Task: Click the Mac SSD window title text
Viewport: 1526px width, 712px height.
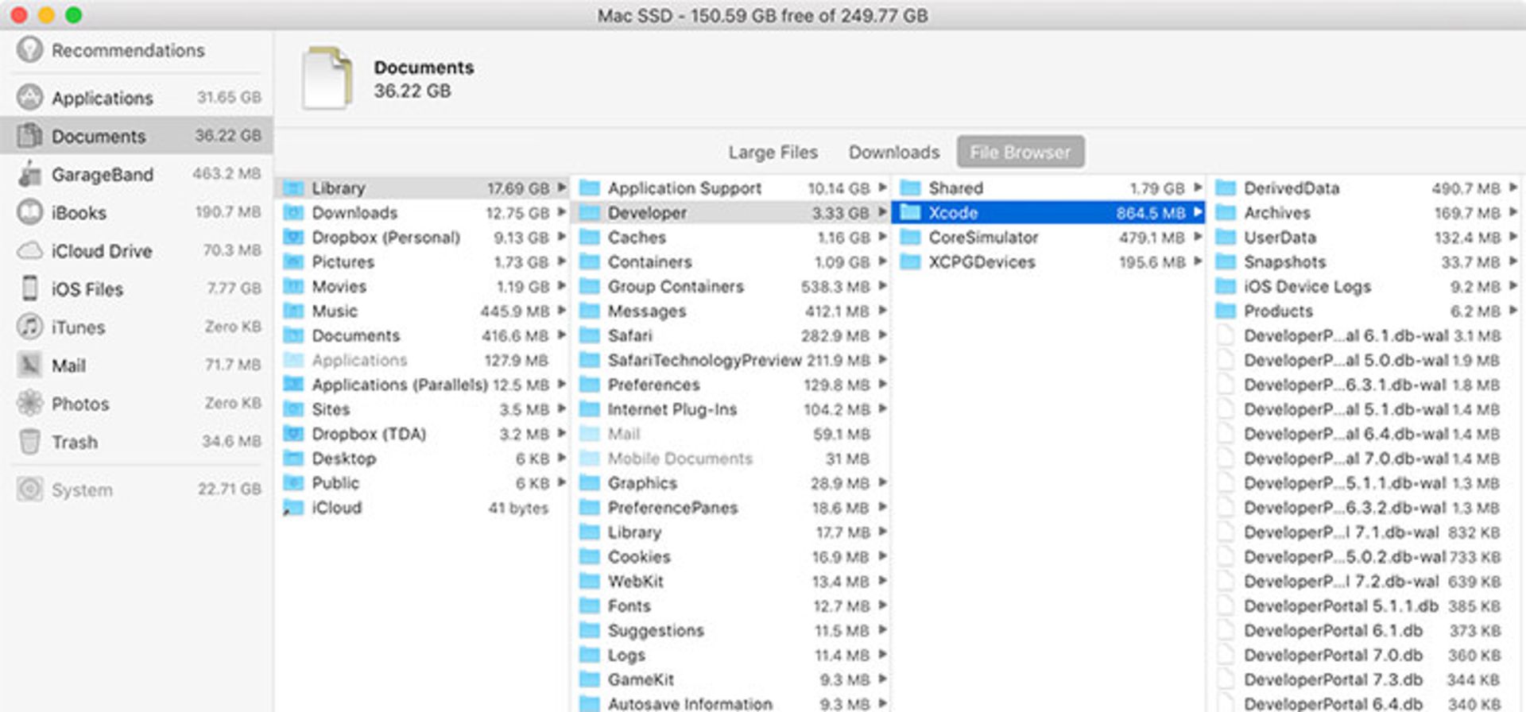Action: pyautogui.click(x=762, y=15)
